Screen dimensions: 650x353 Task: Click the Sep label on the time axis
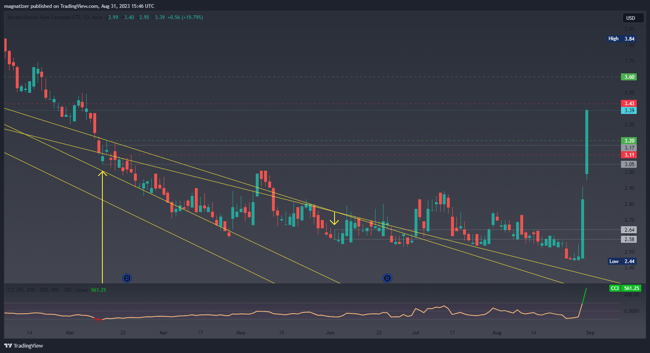[x=590, y=333]
